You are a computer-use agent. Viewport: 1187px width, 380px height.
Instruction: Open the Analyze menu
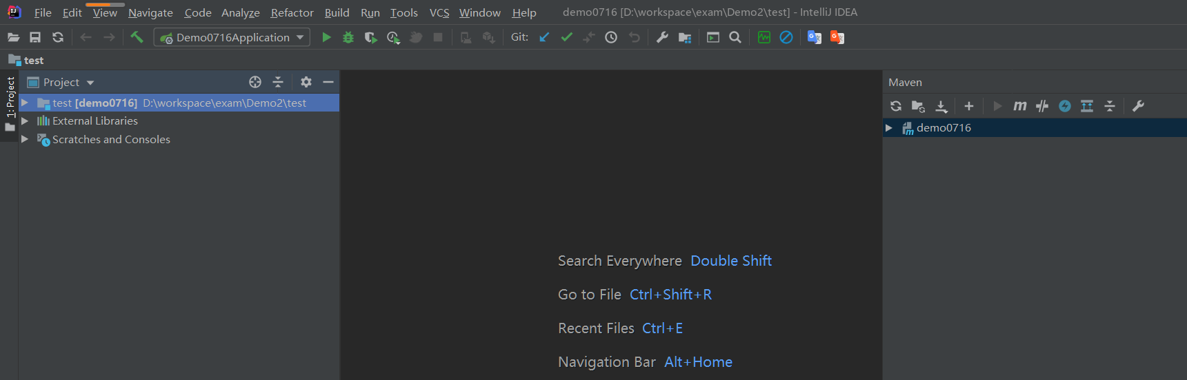click(241, 12)
